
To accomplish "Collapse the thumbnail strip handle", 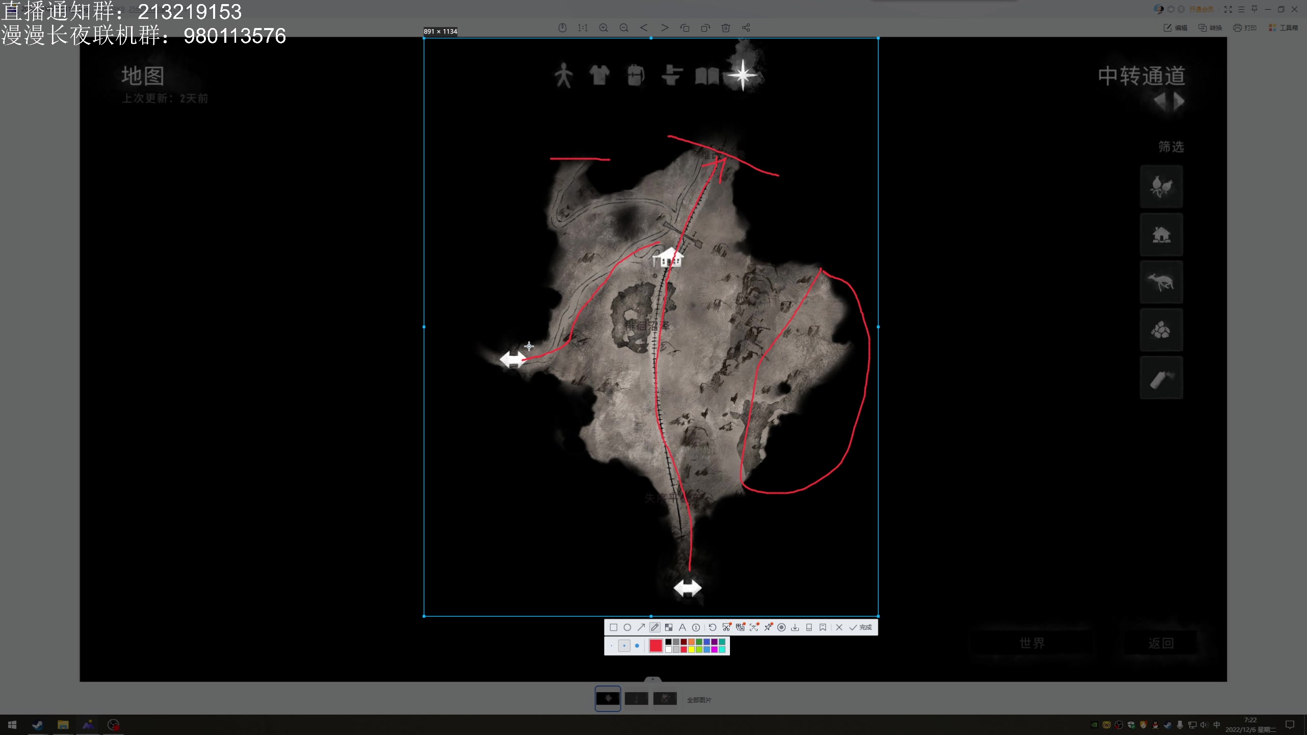I will (652, 679).
